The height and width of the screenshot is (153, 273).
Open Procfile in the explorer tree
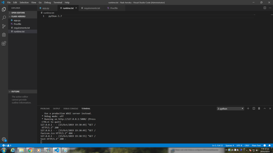[22, 24]
